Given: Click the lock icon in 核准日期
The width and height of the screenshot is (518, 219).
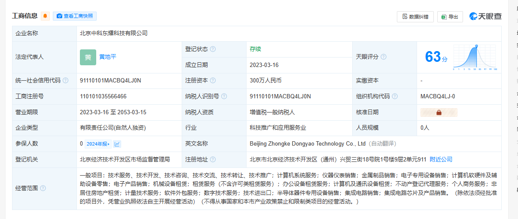Looking at the screenshot, I should pyautogui.click(x=439, y=113).
